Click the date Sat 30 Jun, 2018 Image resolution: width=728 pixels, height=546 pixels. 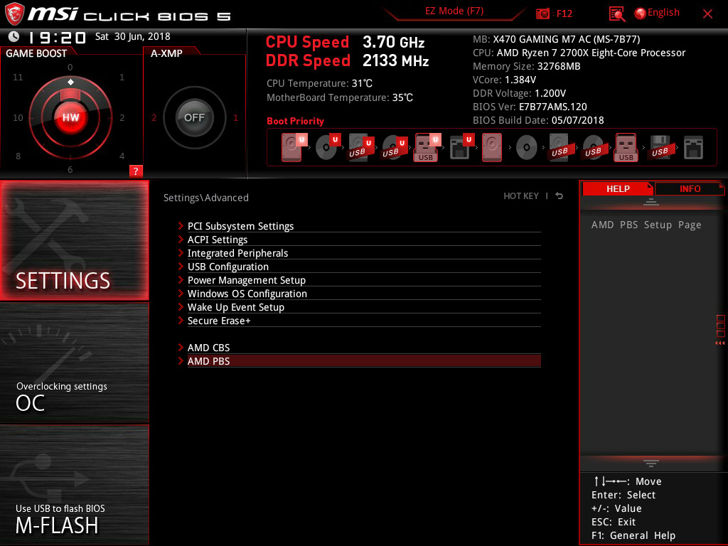pos(133,36)
